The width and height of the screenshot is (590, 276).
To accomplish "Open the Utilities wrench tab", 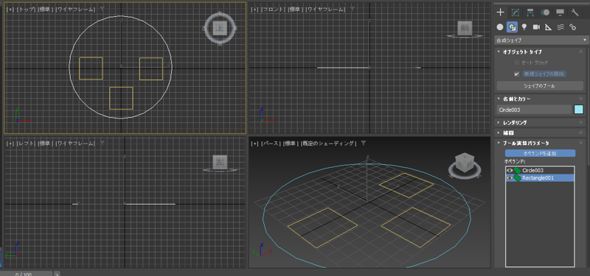I will [x=575, y=13].
